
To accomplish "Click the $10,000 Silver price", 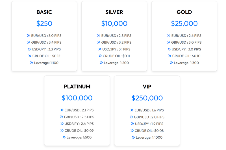I will 114,24.
